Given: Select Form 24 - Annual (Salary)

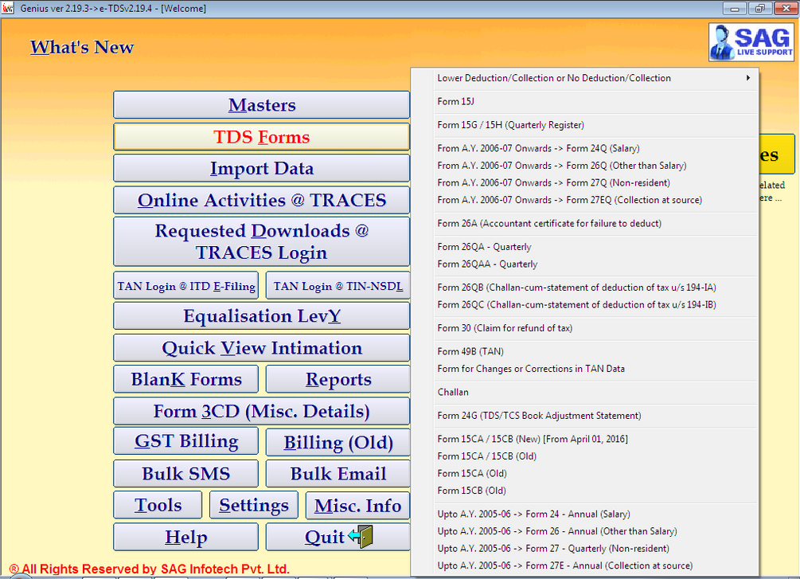Looking at the screenshot, I should [585, 514].
